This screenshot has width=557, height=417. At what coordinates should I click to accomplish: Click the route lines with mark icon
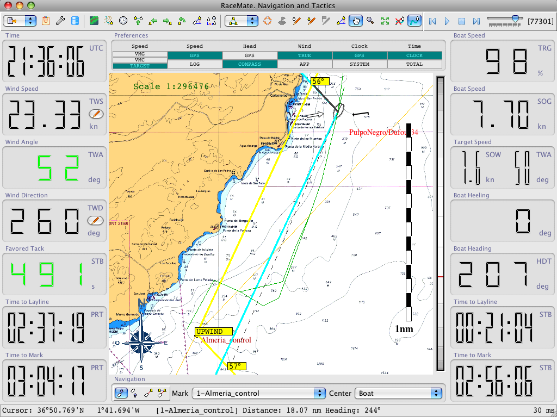click(109, 21)
